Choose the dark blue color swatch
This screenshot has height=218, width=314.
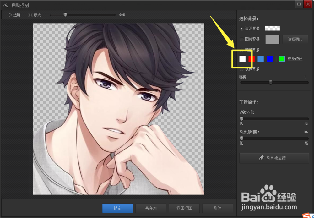[x=270, y=59]
